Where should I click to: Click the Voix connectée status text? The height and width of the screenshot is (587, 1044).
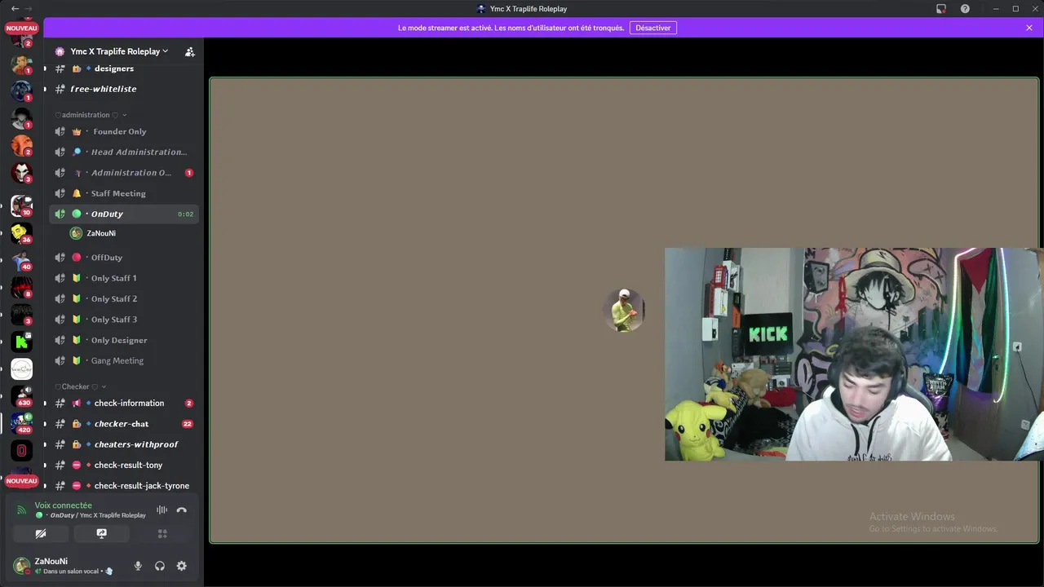[x=64, y=505]
